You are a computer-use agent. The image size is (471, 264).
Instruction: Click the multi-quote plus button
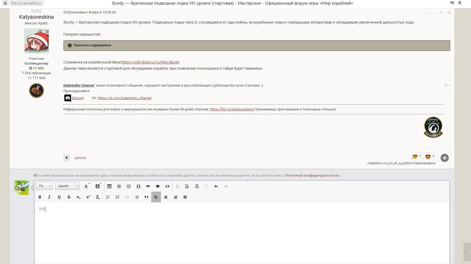pyautogui.click(x=67, y=158)
